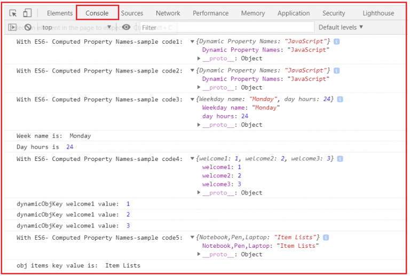The height and width of the screenshot is (276, 410).
Task: Select the sample code1 log label text
Action: click(100, 42)
